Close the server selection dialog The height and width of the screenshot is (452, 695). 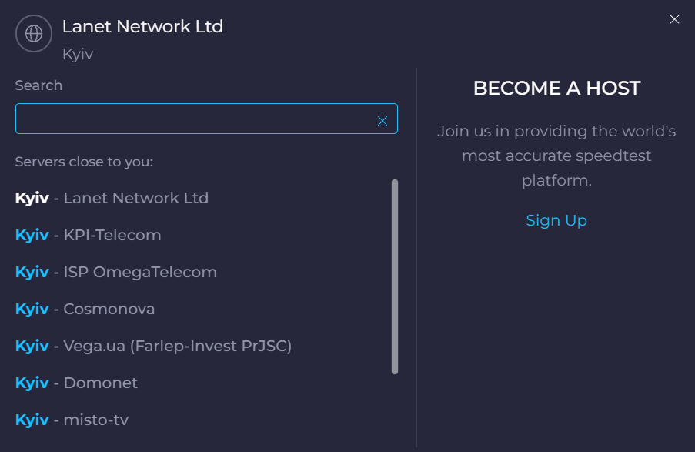(x=674, y=19)
